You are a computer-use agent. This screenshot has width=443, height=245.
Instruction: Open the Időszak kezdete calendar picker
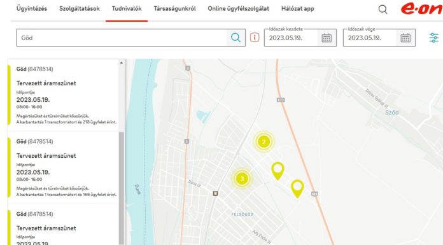tap(327, 38)
